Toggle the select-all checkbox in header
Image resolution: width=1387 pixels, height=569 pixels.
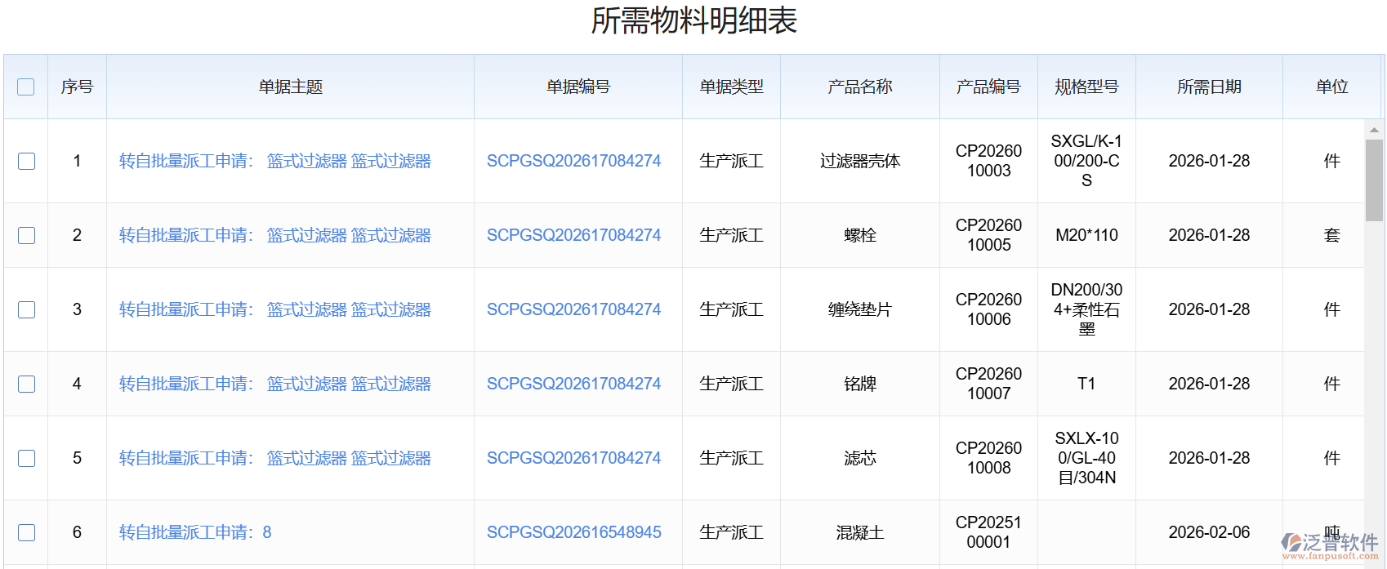click(x=26, y=87)
